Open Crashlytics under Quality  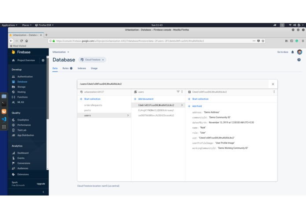click(x=23, y=120)
